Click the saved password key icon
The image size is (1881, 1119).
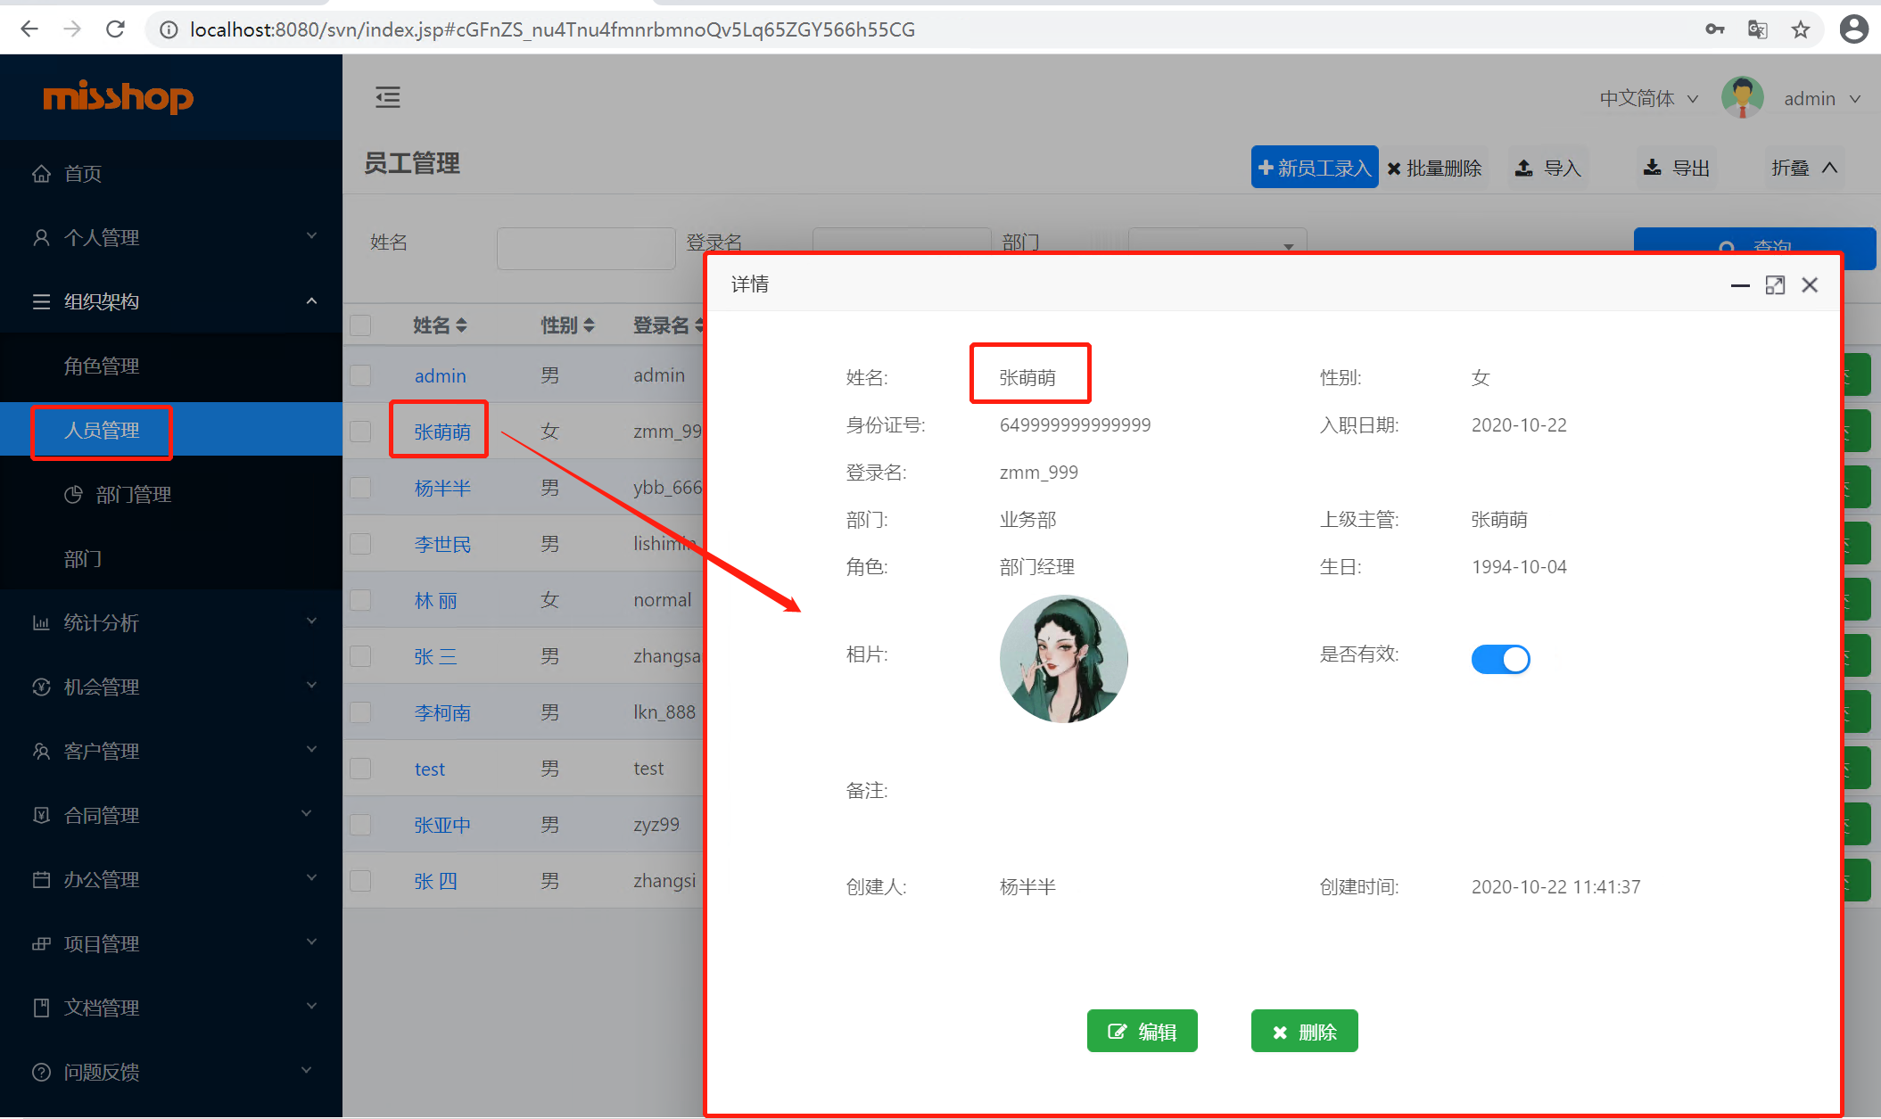click(1714, 29)
